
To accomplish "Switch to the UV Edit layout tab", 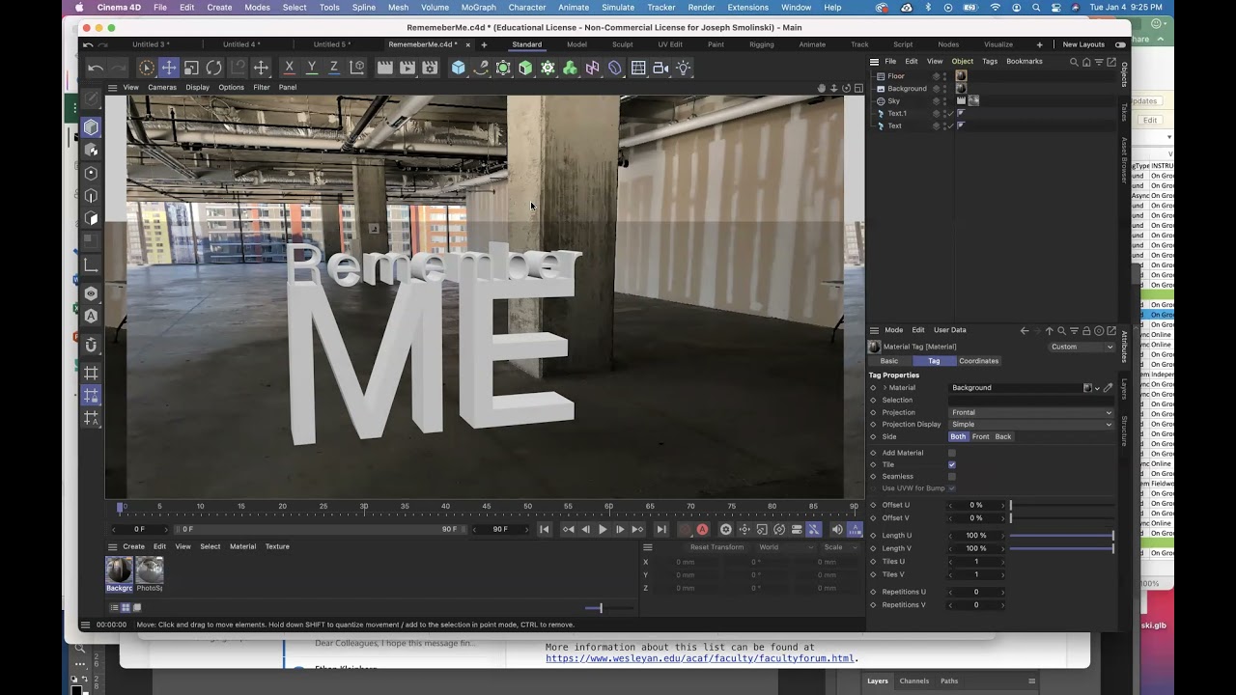I will 670,44.
